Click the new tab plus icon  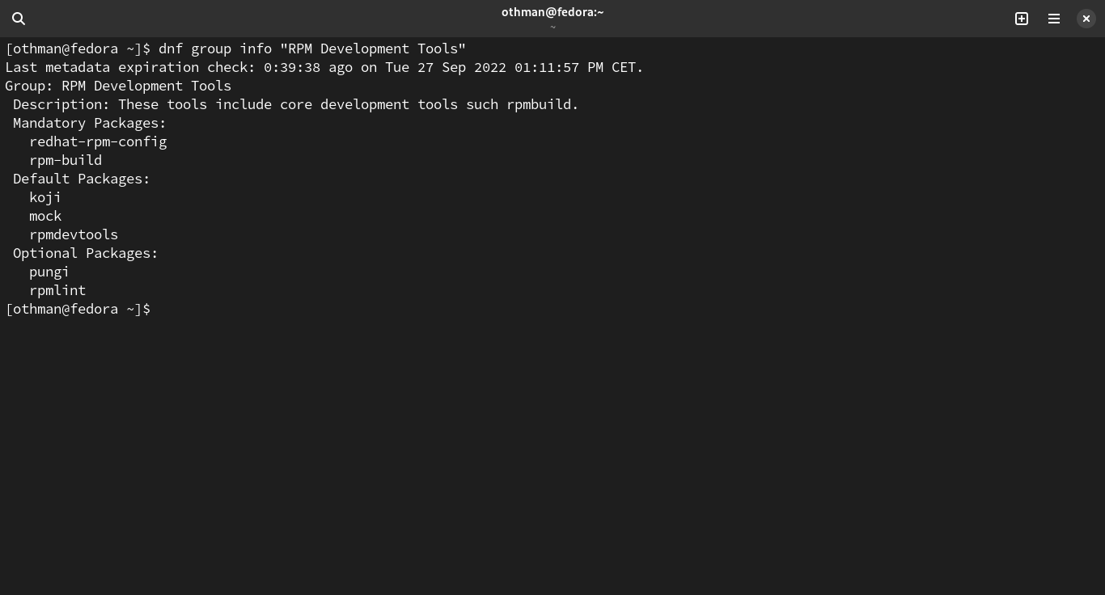click(1022, 19)
